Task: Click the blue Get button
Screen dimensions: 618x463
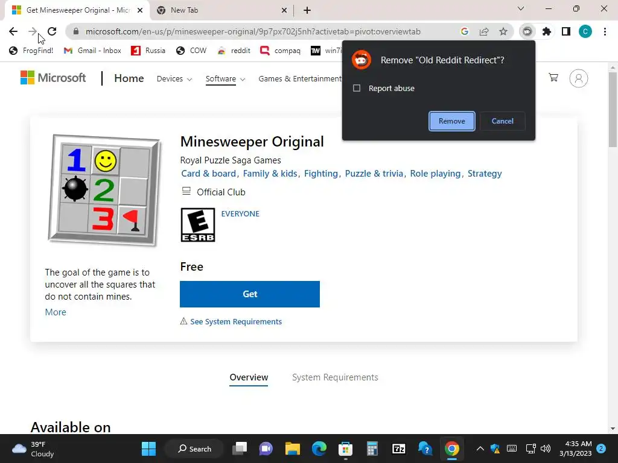Action: tap(250, 294)
